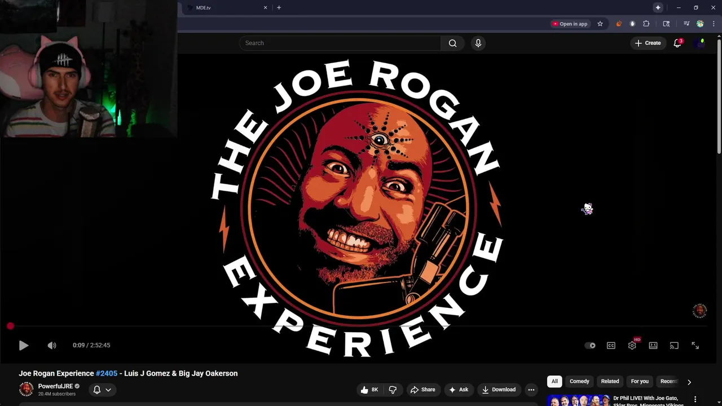Click the magnifier search button
722x406 pixels.
(x=452, y=43)
